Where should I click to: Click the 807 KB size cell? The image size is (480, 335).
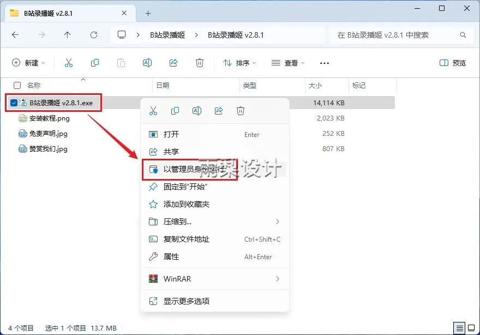pyautogui.click(x=333, y=149)
